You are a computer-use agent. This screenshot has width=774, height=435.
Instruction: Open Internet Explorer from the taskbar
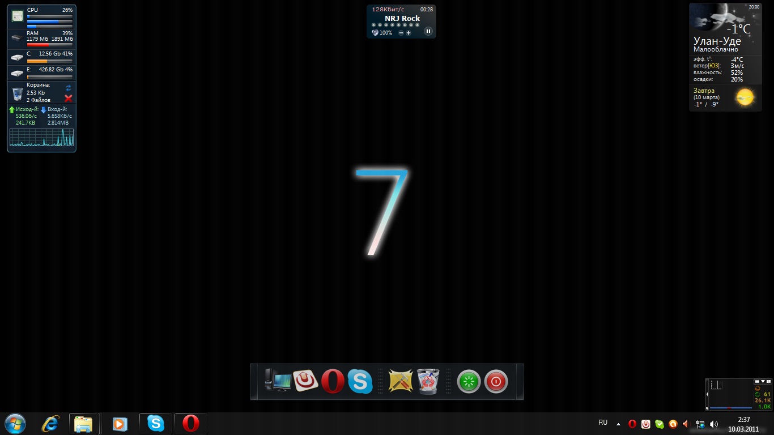[50, 424]
